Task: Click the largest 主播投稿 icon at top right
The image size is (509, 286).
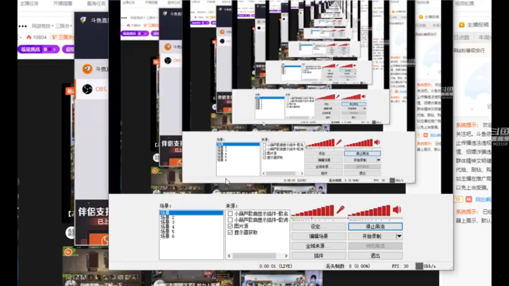Action: coord(462,25)
